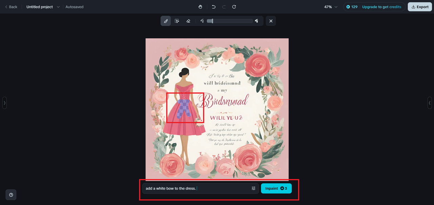Adjust the brush size slider

[230, 21]
